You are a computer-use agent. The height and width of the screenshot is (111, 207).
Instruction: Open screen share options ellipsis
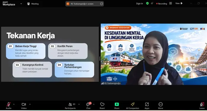tap(101, 4)
